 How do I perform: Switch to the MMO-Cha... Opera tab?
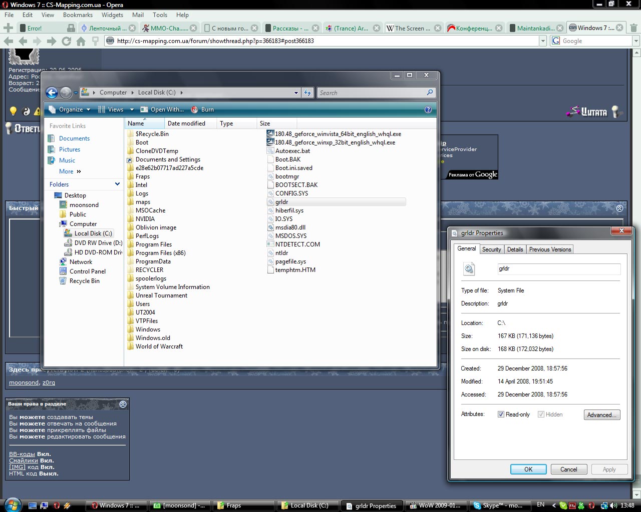pos(169,28)
